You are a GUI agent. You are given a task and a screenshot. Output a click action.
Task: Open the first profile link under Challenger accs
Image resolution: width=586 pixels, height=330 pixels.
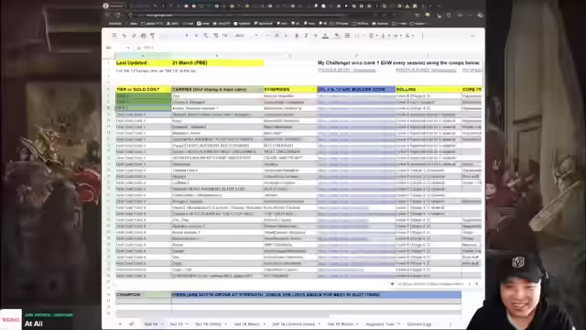coord(346,70)
